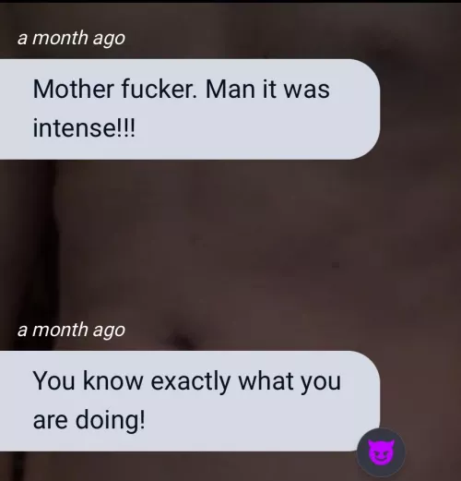Click 'Man it was' text in first message

[x=267, y=90]
